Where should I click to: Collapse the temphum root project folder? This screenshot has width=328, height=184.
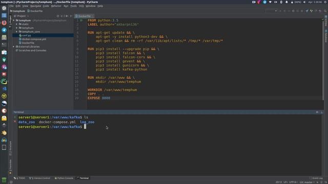tap(14, 20)
